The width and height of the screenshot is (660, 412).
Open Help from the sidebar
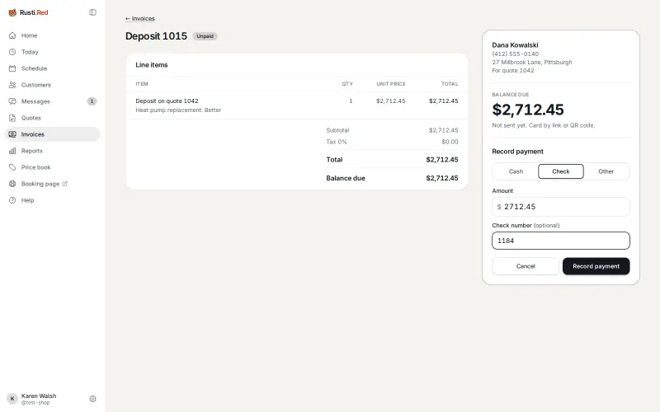tap(53, 200)
